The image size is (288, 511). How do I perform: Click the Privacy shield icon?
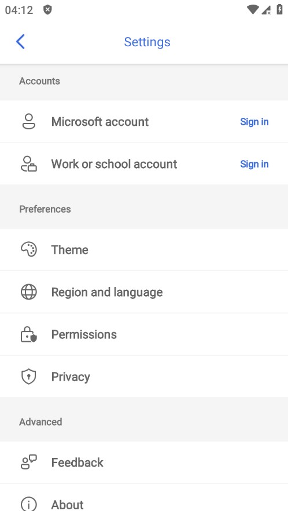(29, 376)
